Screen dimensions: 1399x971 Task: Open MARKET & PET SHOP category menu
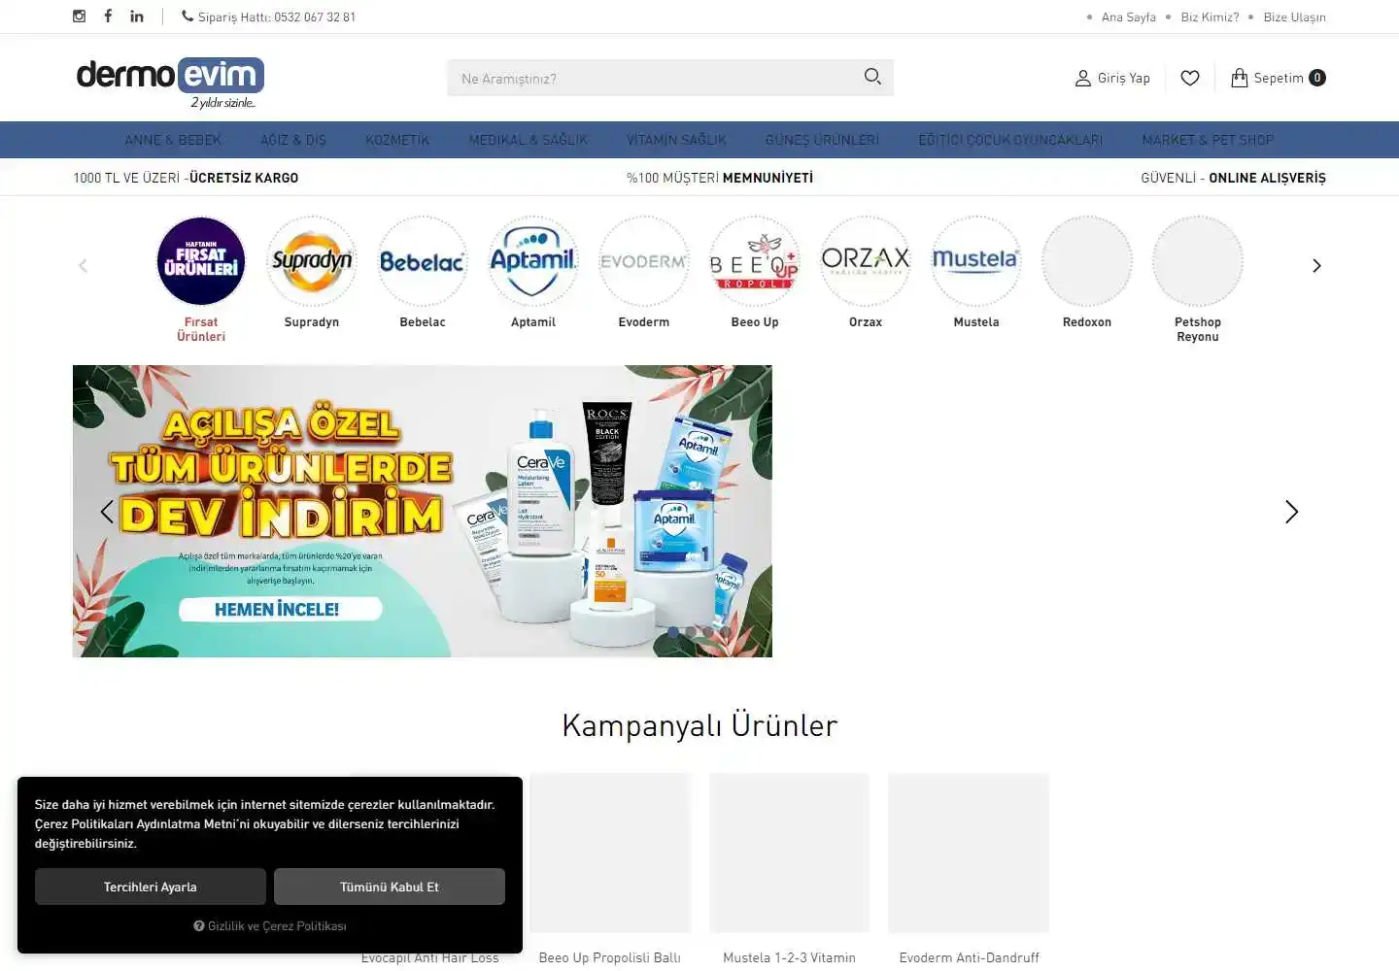pos(1208,140)
